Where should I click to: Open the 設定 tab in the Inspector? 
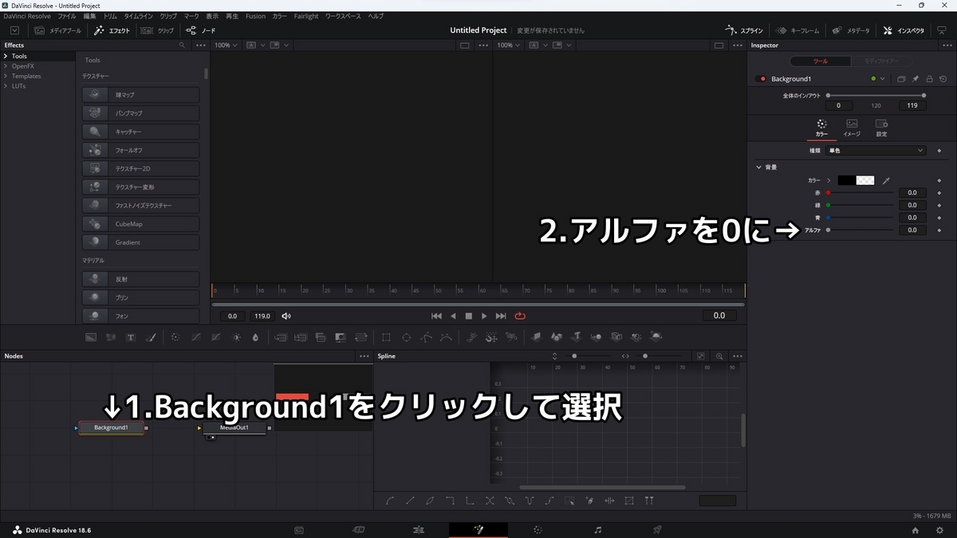[880, 128]
